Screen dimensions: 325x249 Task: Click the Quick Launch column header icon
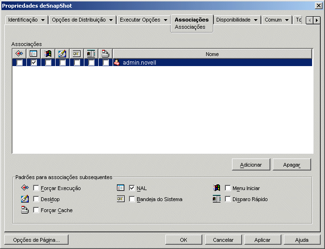point(91,54)
